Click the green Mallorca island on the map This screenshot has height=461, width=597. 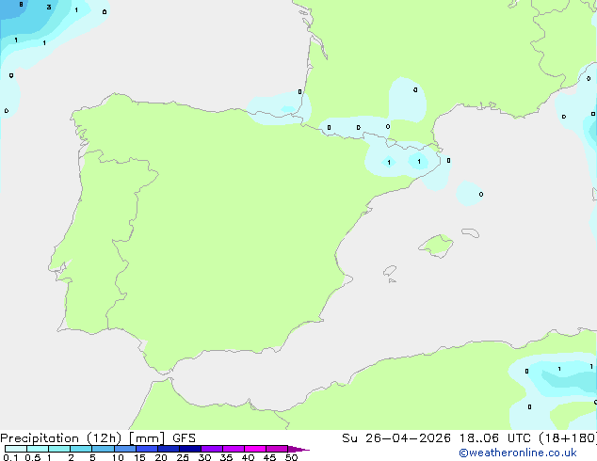click(437, 246)
